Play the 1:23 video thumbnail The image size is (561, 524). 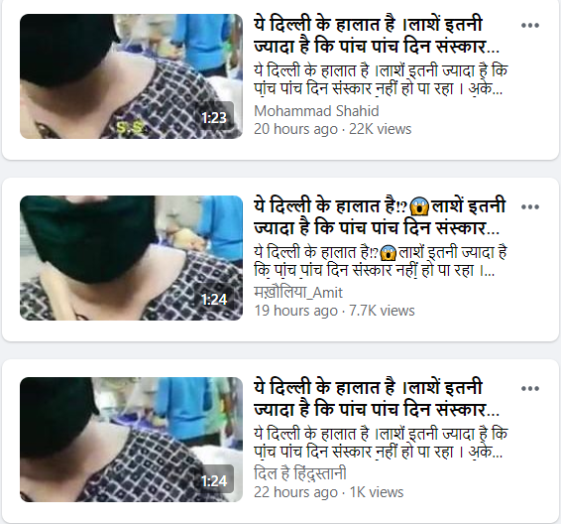tap(131, 76)
